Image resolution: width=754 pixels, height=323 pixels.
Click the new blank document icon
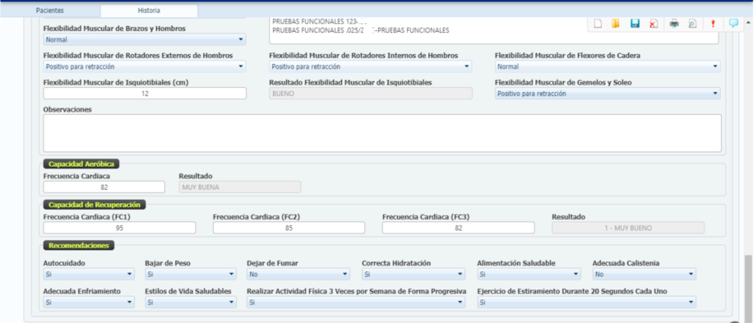598,24
